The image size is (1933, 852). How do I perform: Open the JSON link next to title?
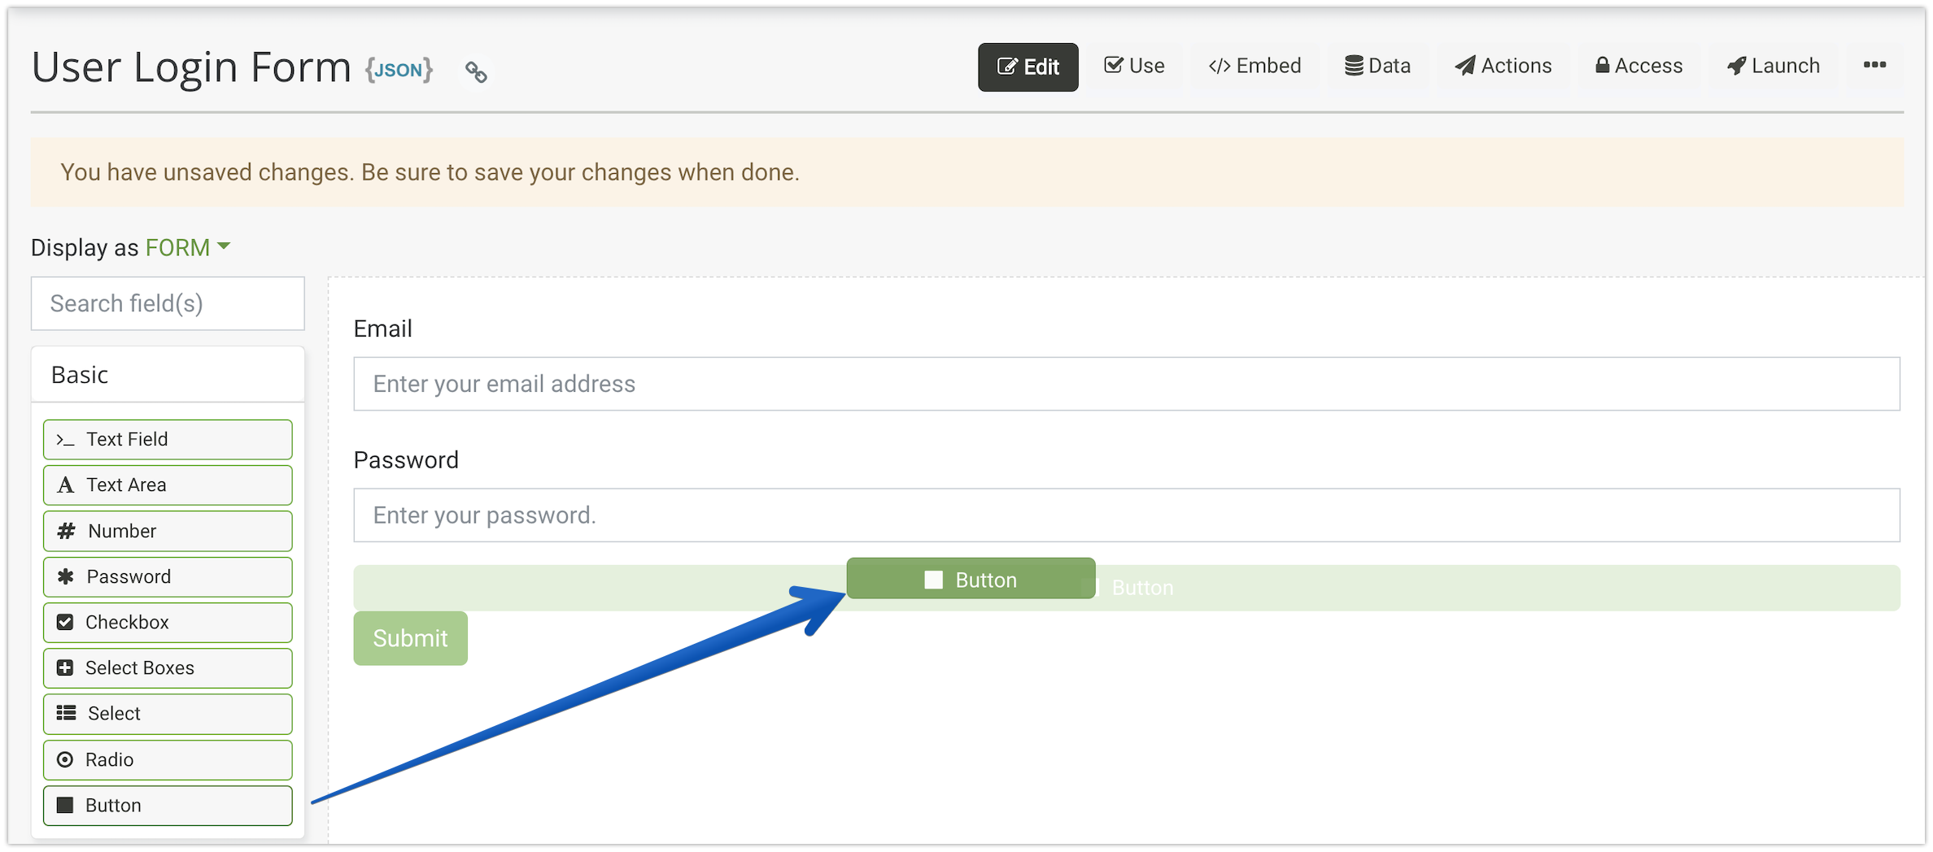(x=399, y=70)
